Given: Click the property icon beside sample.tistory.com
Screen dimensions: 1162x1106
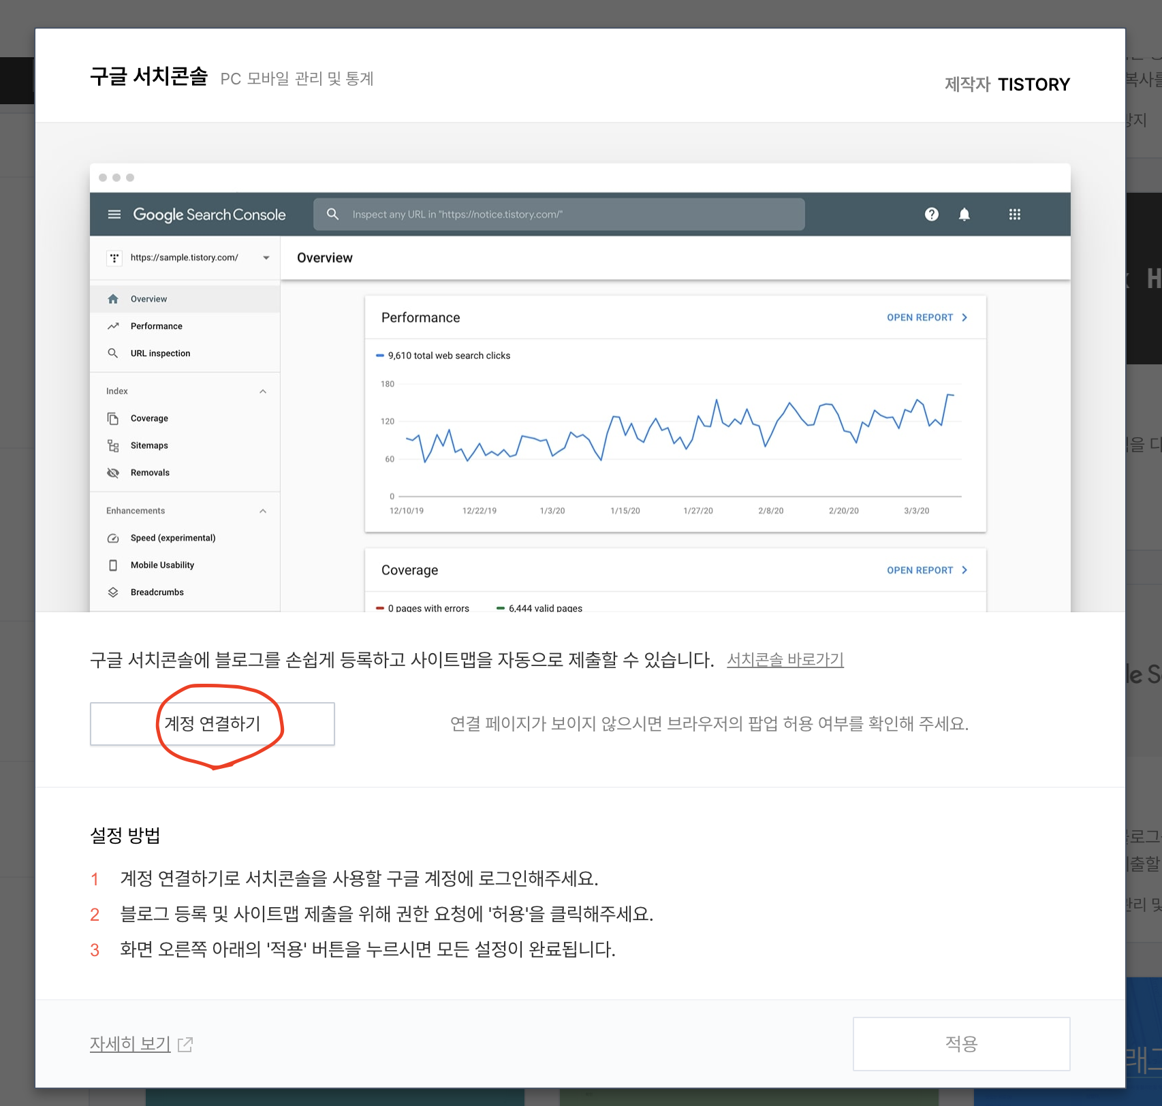Looking at the screenshot, I should [x=114, y=257].
